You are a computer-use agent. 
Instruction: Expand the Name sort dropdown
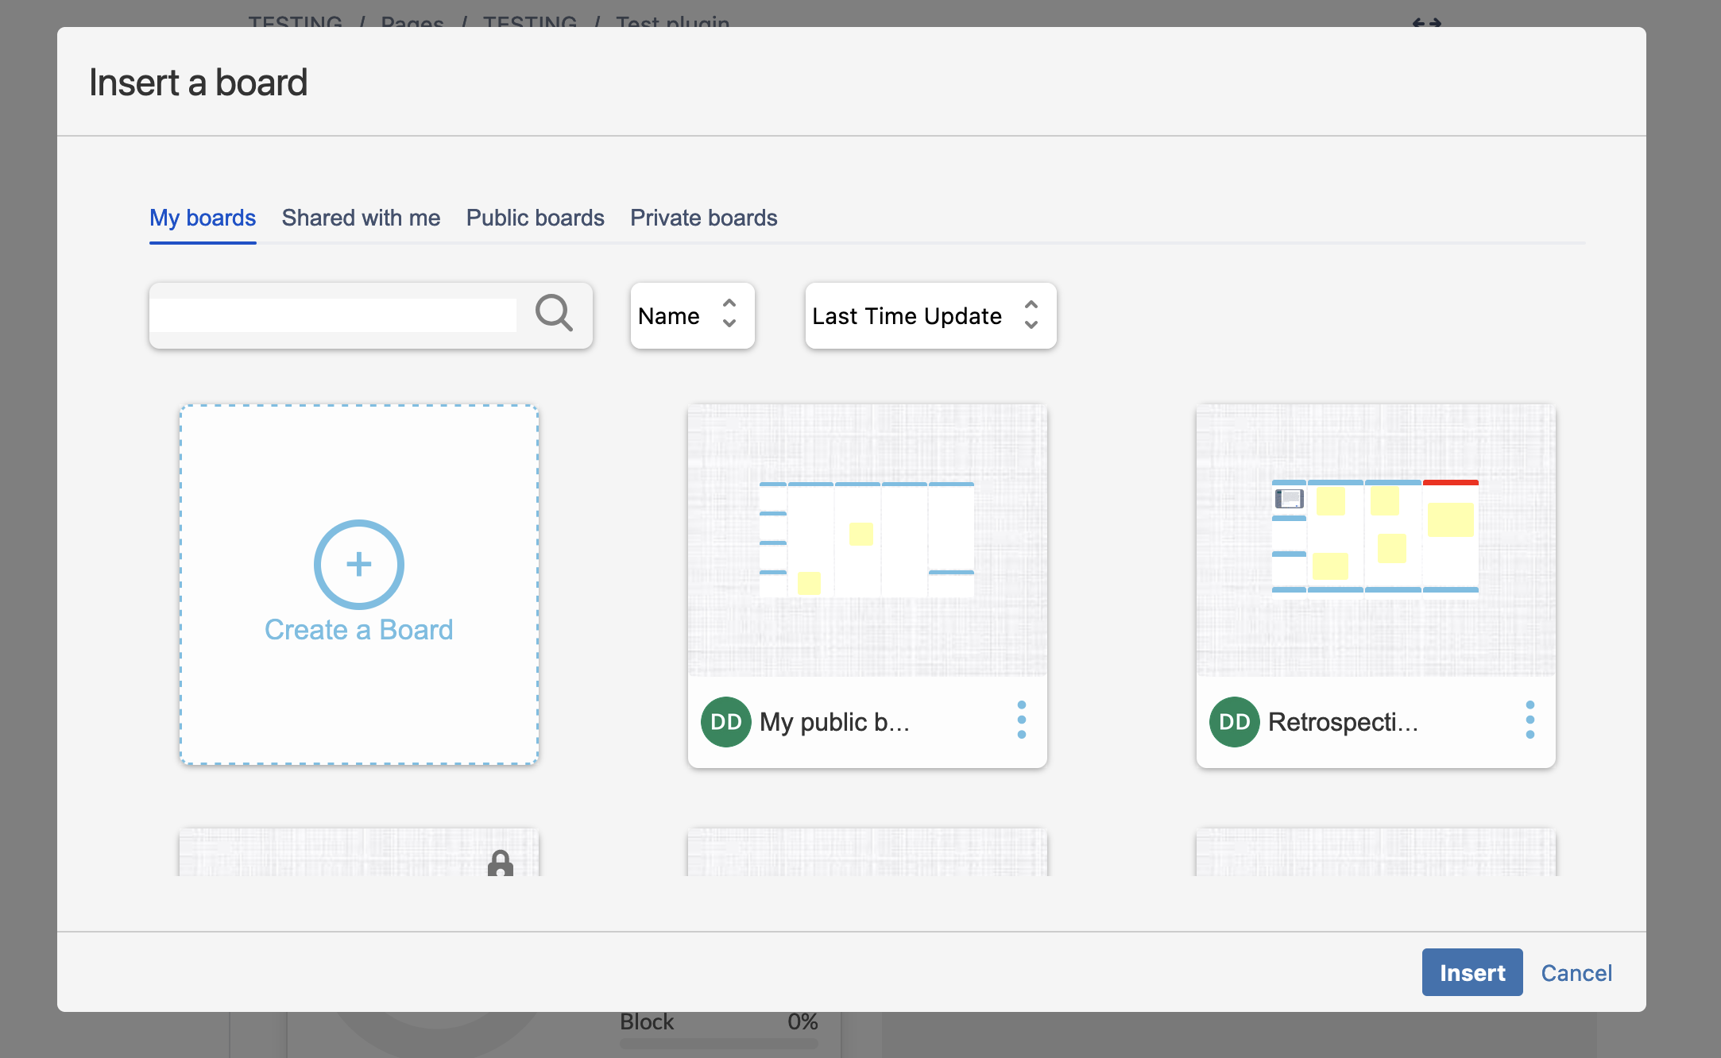click(x=692, y=316)
